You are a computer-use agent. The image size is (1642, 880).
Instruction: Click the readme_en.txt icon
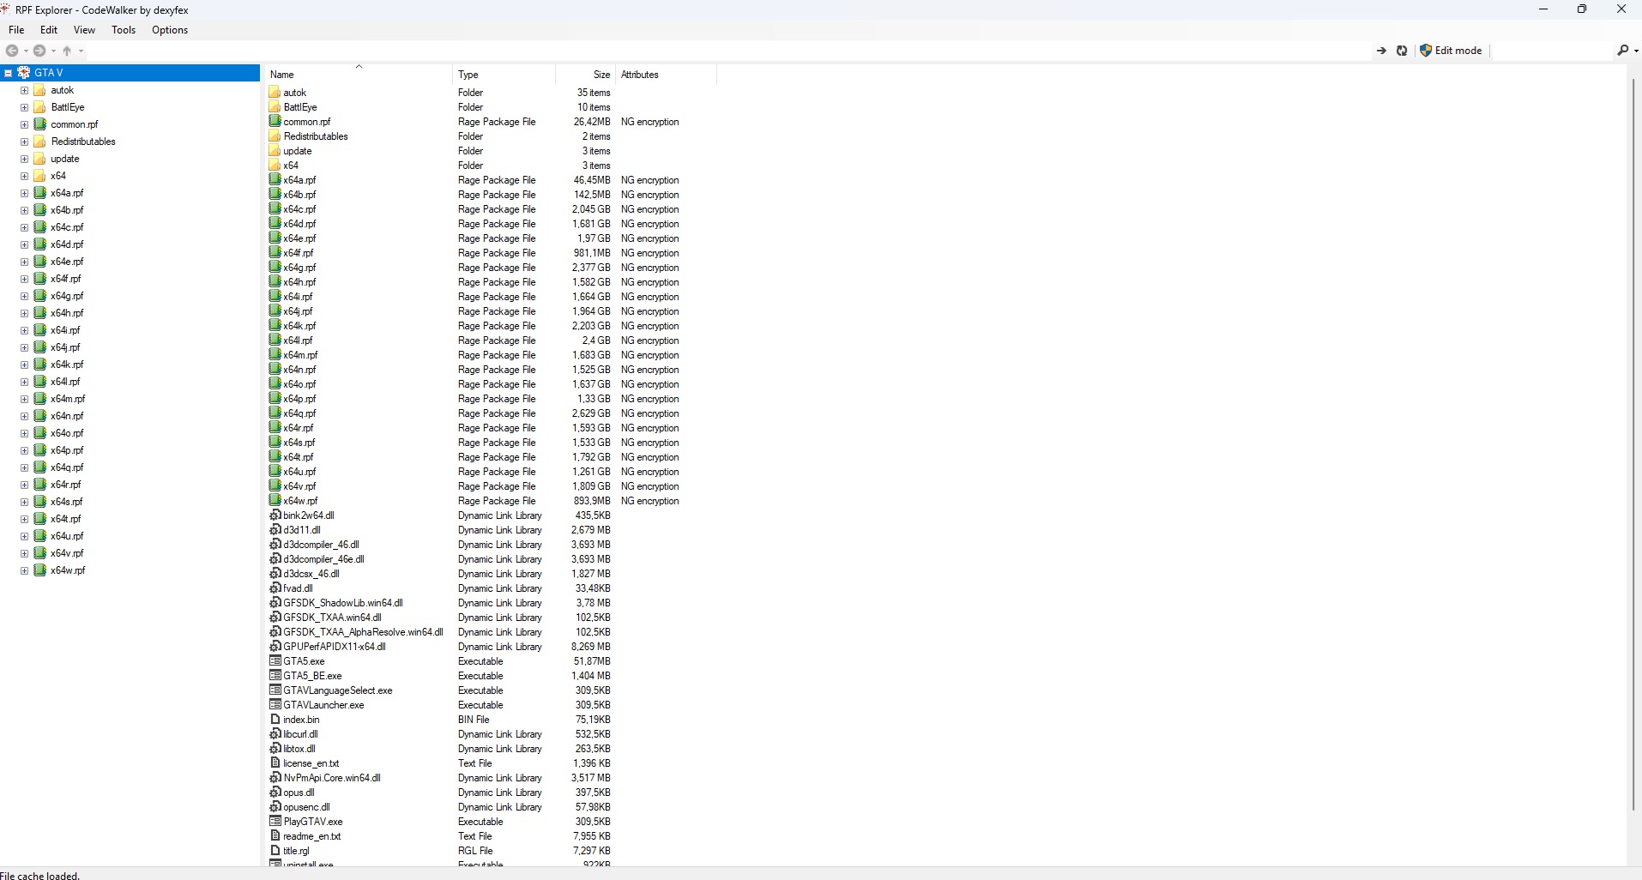275,835
